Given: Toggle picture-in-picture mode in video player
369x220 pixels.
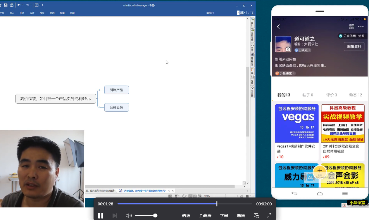Looking at the screenshot, I should pos(256,216).
